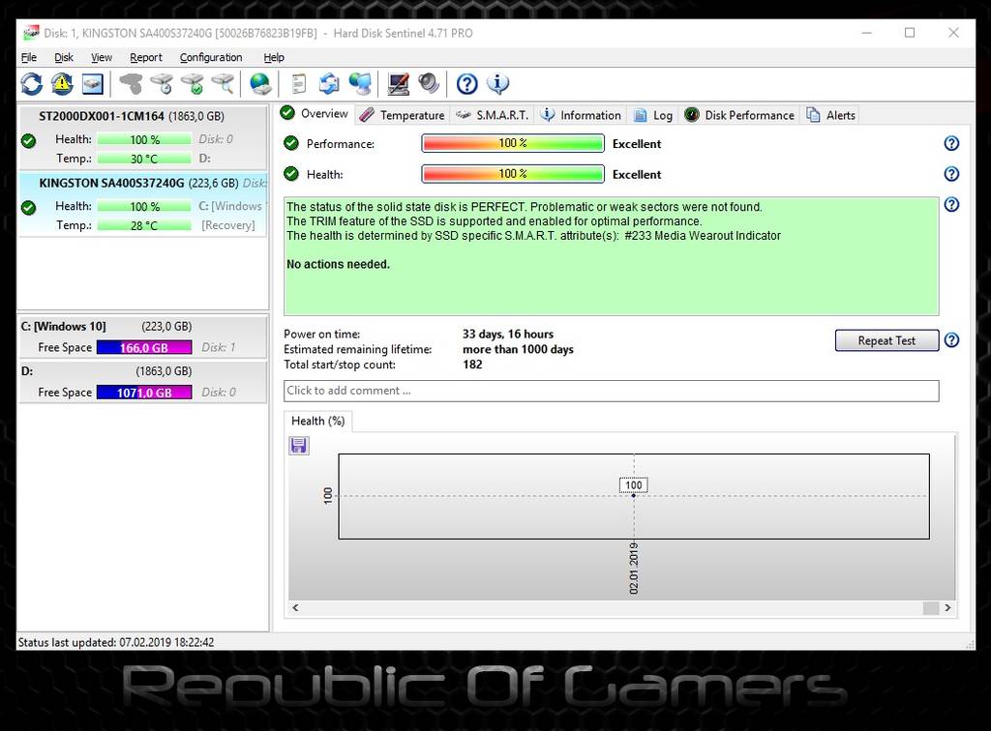Click '33 days, 16 hours' power on value
991x731 pixels.
click(x=507, y=334)
